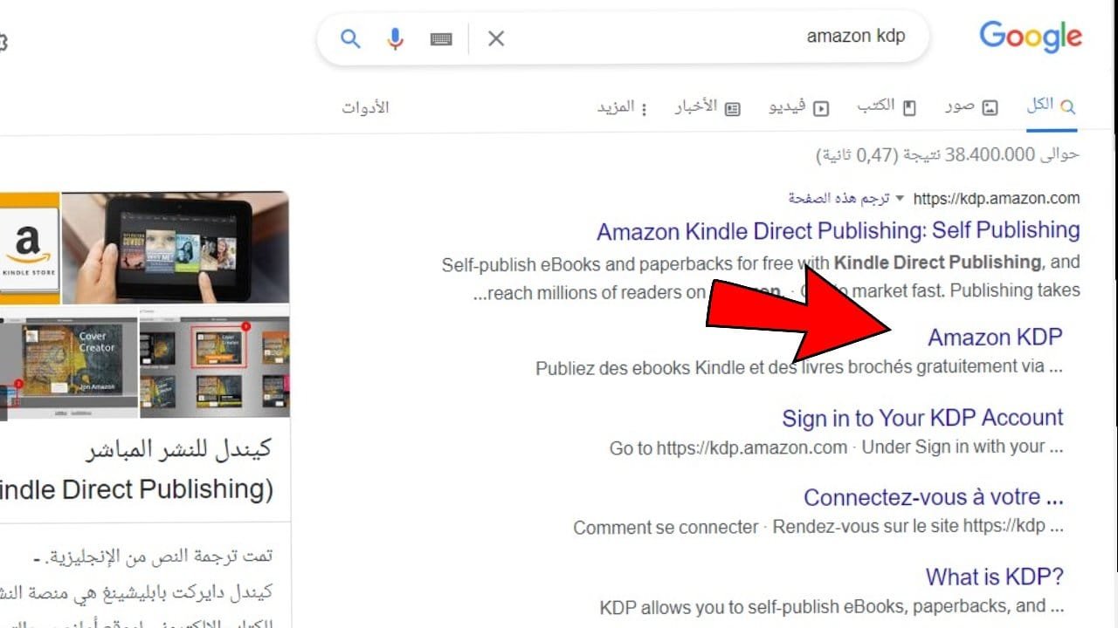Viewport: 1118px width, 628px height.
Task: Click the magnifying glass search icon
Action: (x=350, y=38)
